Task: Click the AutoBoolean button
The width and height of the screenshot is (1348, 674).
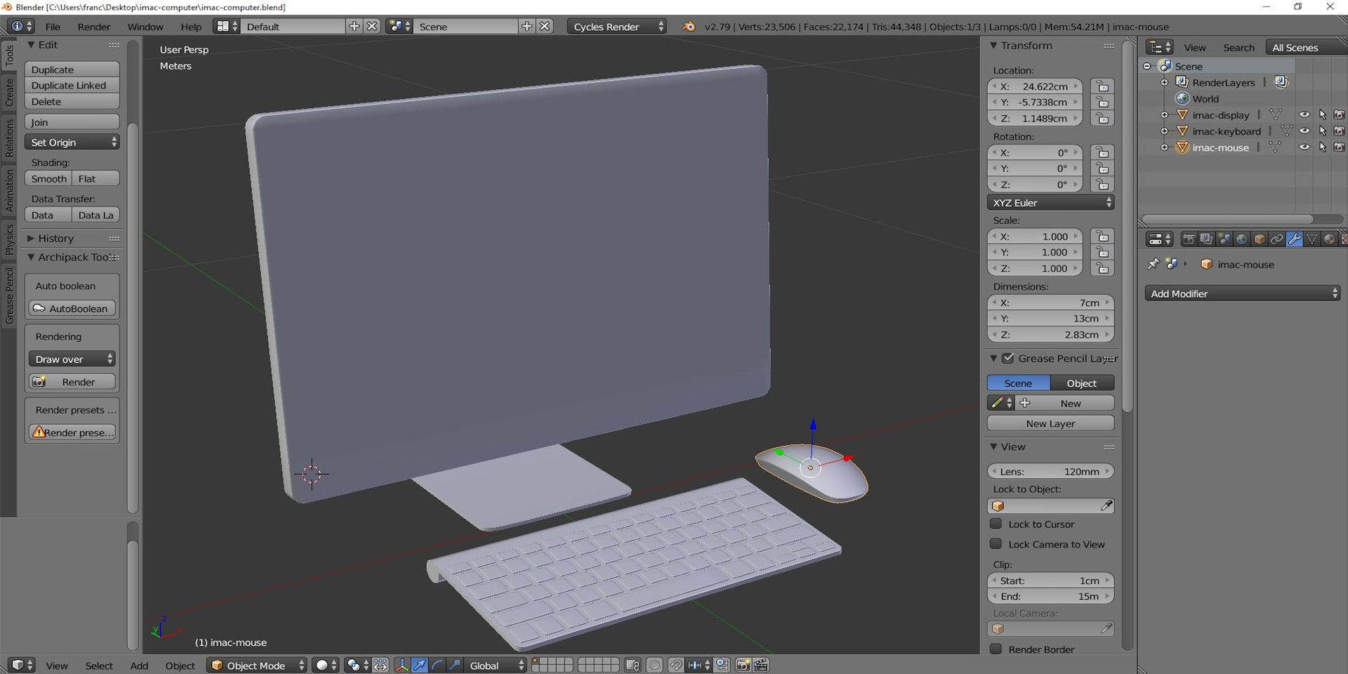Action: pyautogui.click(x=72, y=308)
